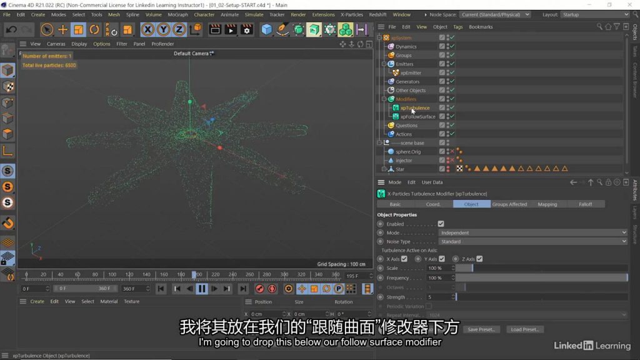Enable Axis mode L-shaped icon

(7, 151)
